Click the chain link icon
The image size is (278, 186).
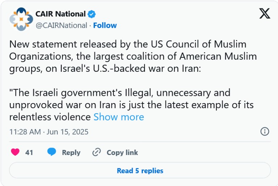(x=97, y=152)
